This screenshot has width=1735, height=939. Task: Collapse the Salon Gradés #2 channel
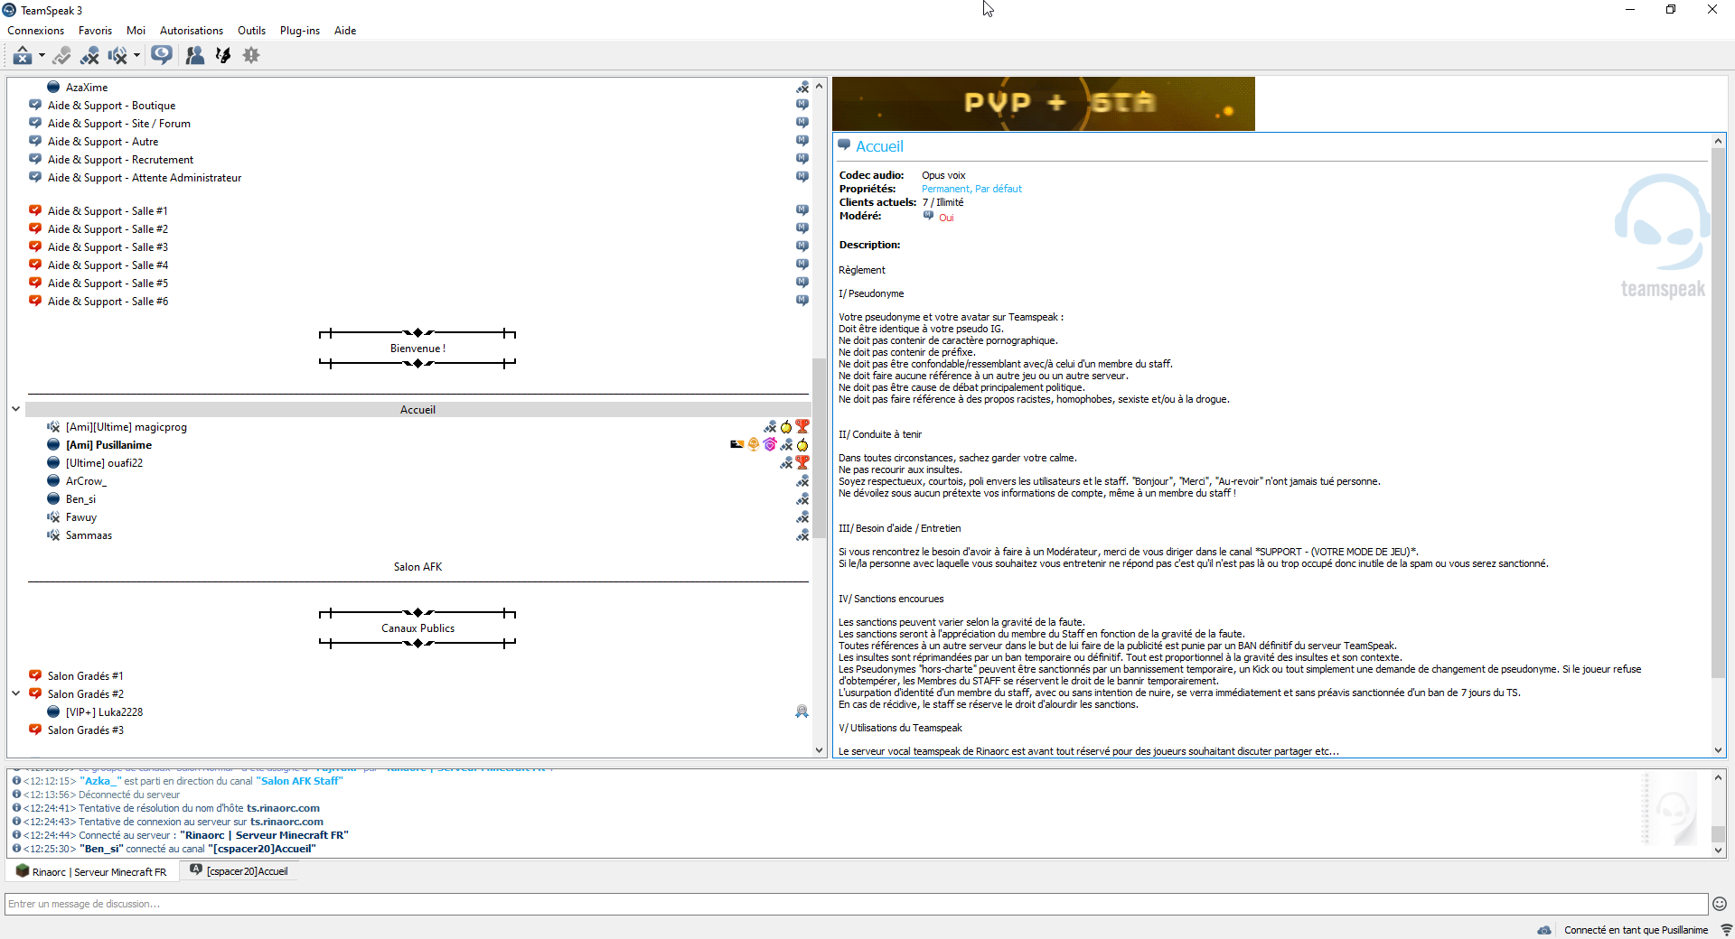point(15,693)
